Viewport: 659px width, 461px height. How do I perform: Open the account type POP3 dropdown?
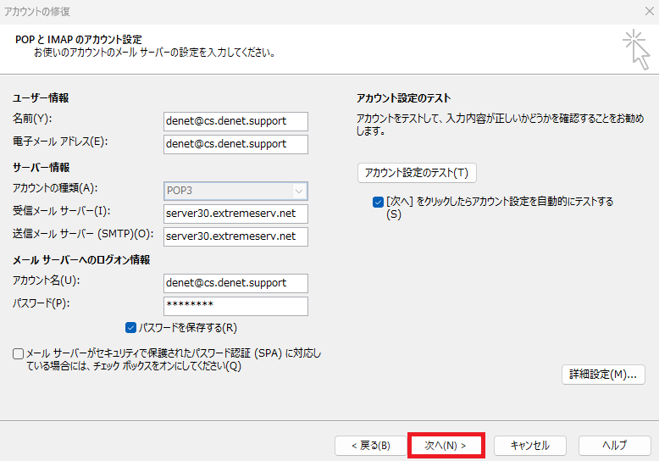point(235,191)
